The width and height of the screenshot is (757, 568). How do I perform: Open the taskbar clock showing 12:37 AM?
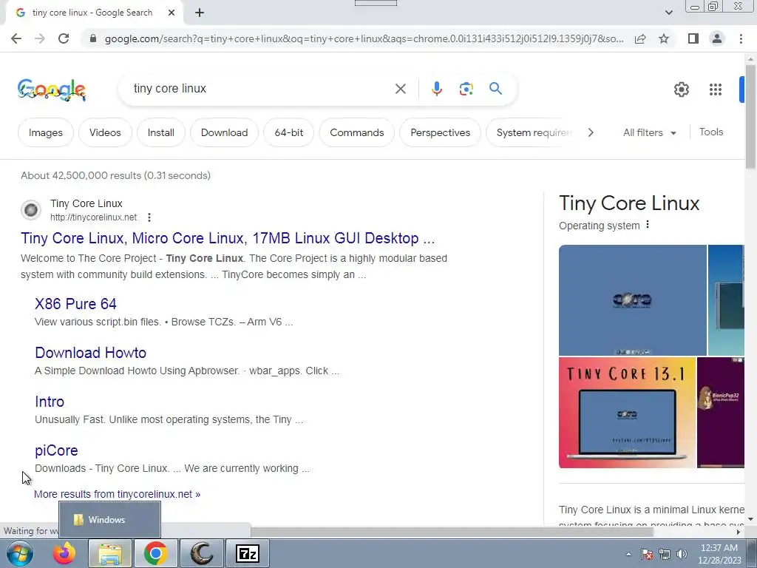coord(719,553)
